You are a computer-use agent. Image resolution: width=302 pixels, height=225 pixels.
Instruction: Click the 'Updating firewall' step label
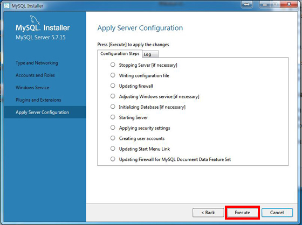coord(136,86)
